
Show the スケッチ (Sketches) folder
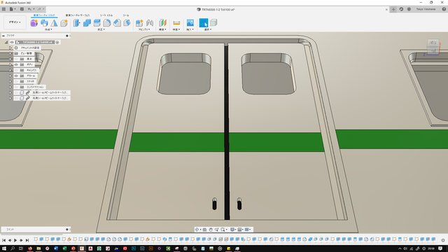[16, 81]
